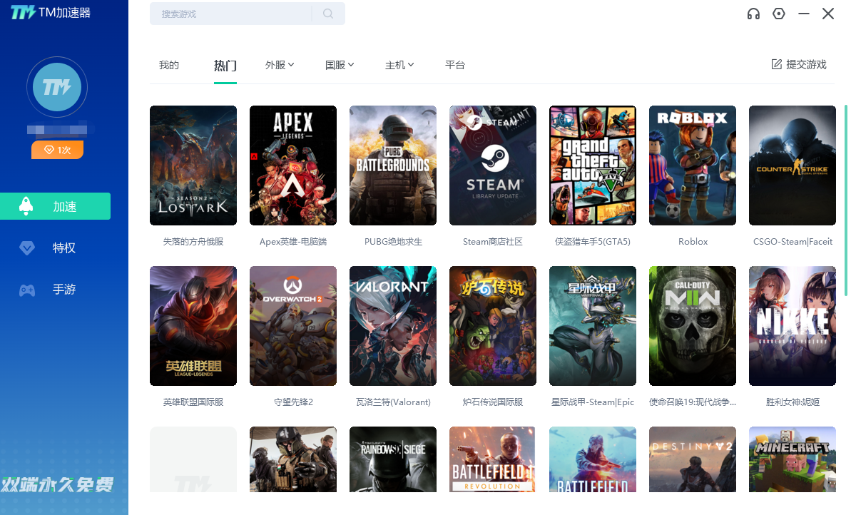Click the 胜利女神:妮姬 game title
This screenshot has height=515, width=851.
pyautogui.click(x=793, y=402)
